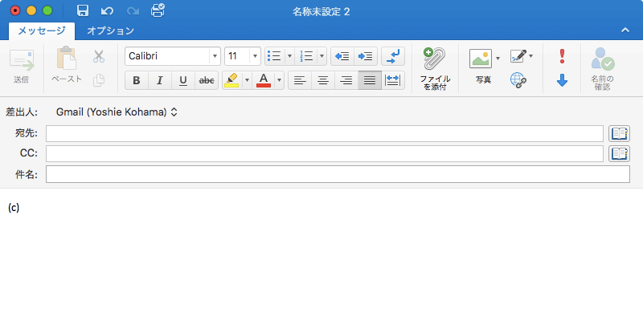Align text to the right

point(346,80)
